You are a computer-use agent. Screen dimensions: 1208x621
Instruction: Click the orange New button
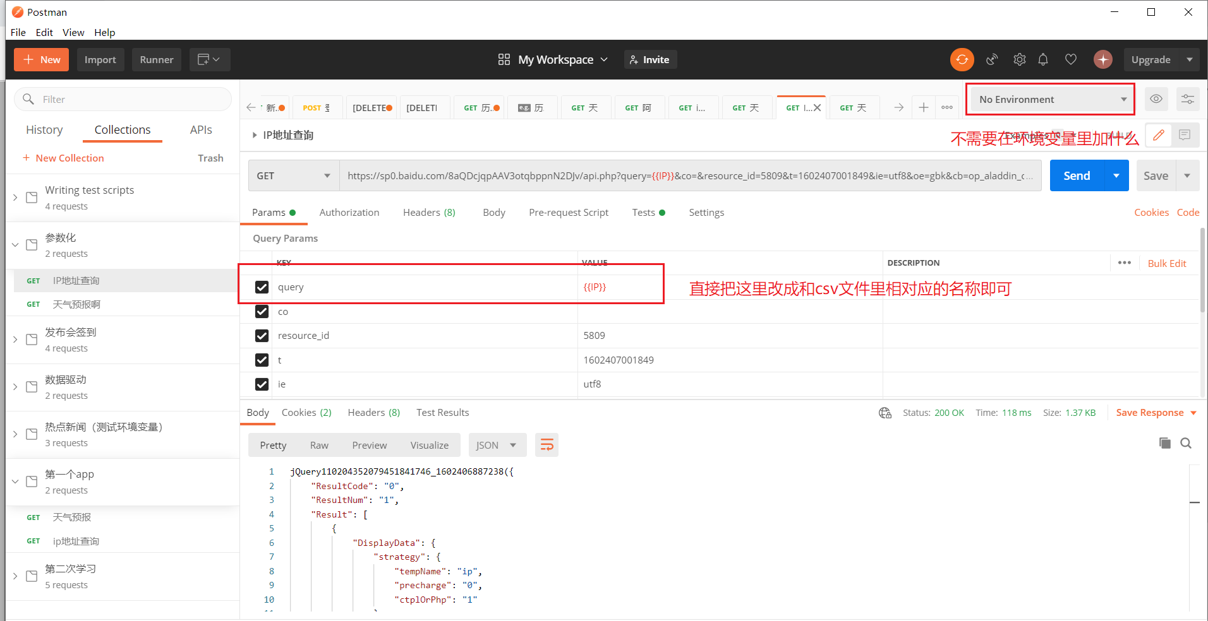point(42,59)
